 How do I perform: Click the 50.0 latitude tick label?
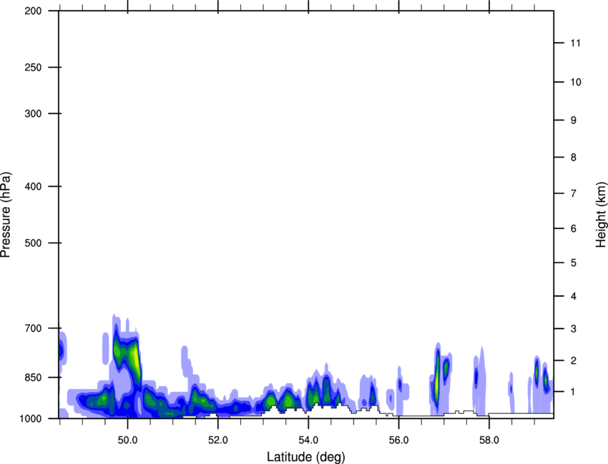pos(127,440)
